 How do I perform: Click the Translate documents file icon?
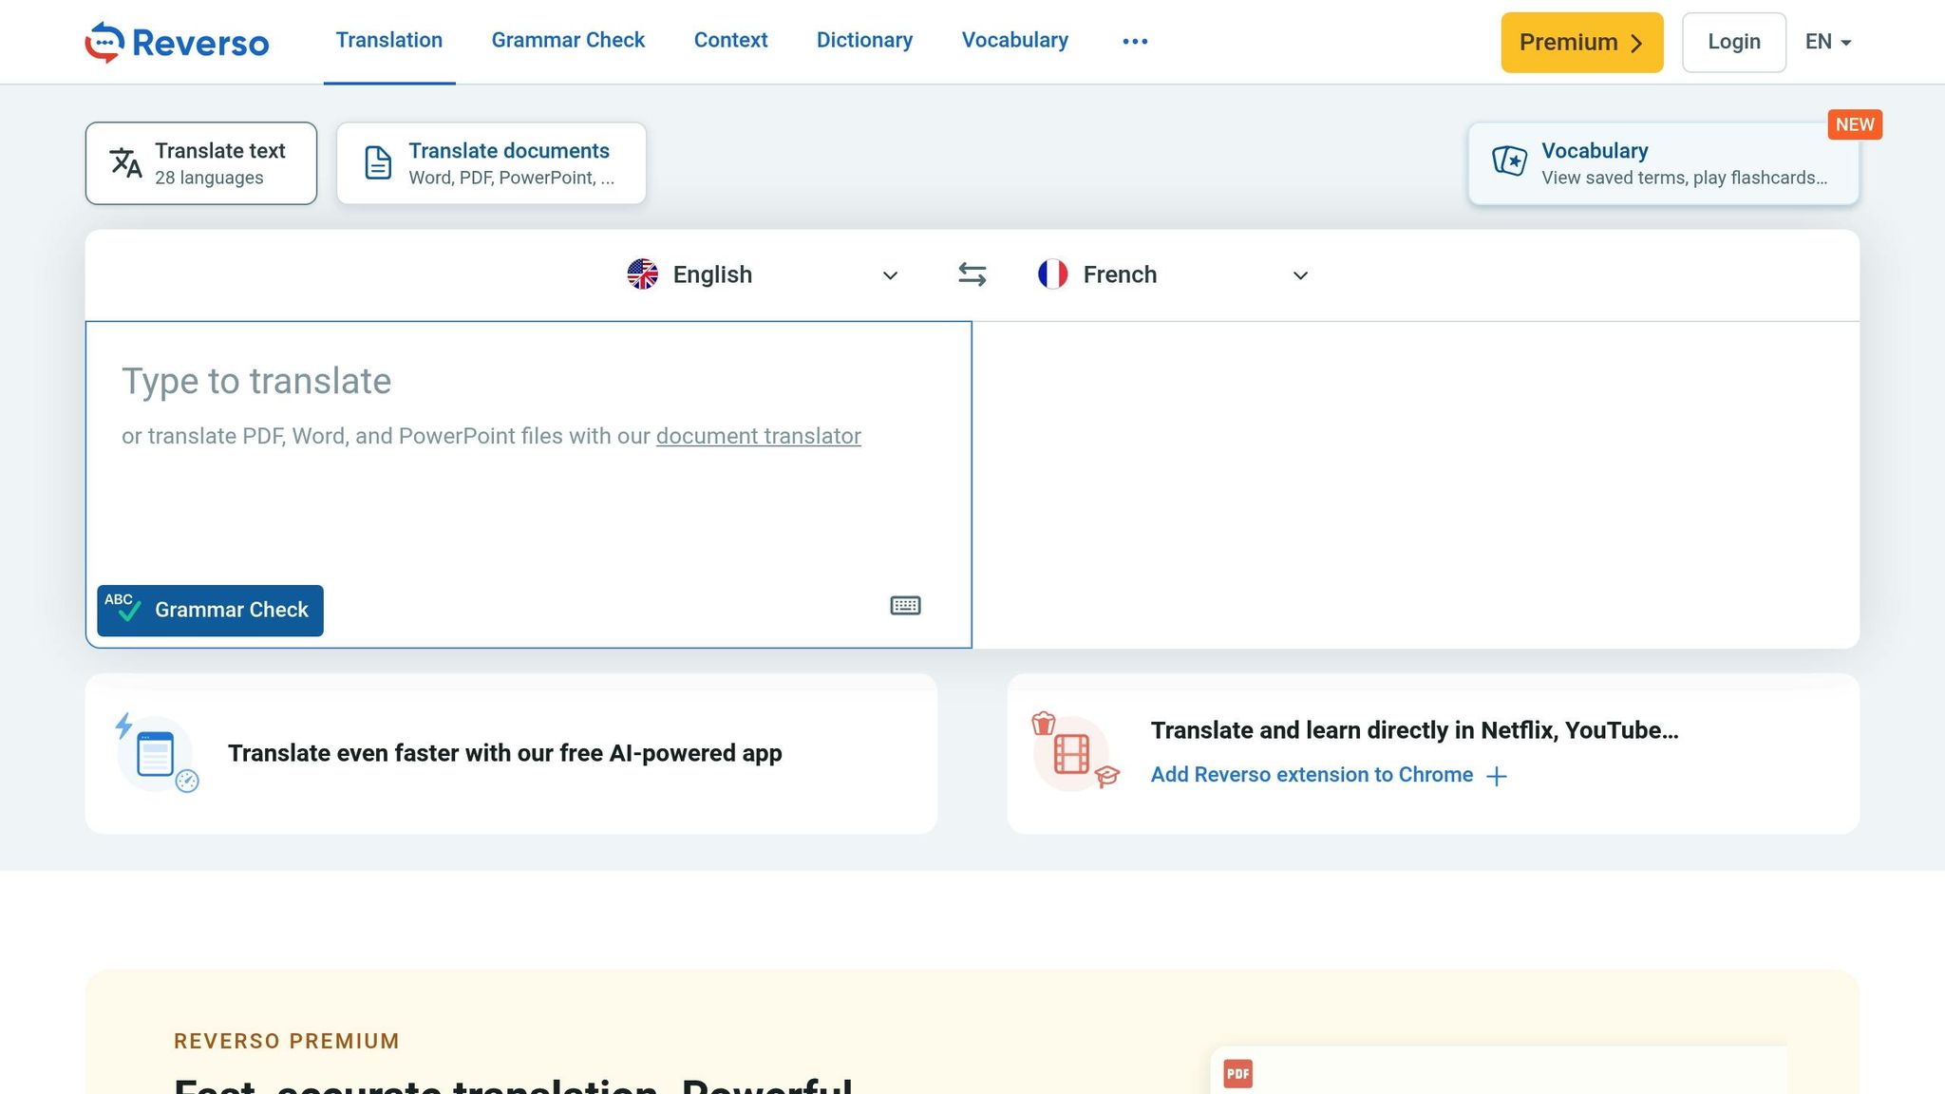(378, 163)
